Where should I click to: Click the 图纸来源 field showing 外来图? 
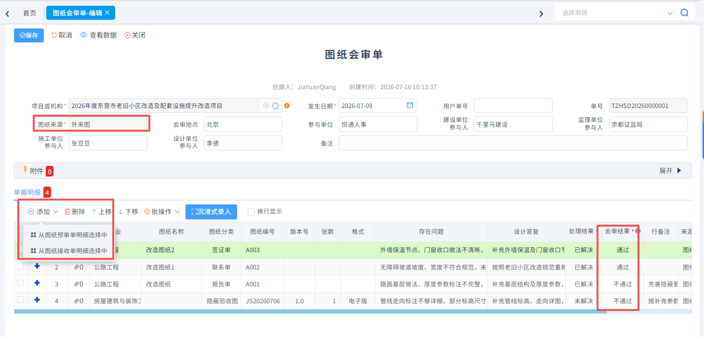(108, 124)
